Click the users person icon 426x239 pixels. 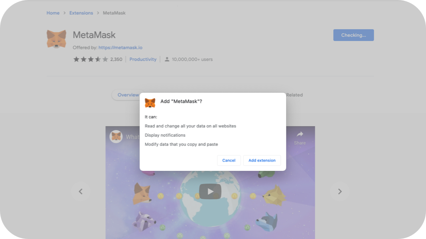tap(167, 59)
